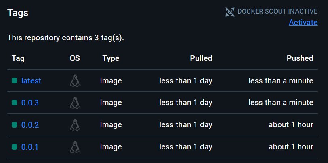Click the Pushed column header
328x163 pixels.
[300, 58]
